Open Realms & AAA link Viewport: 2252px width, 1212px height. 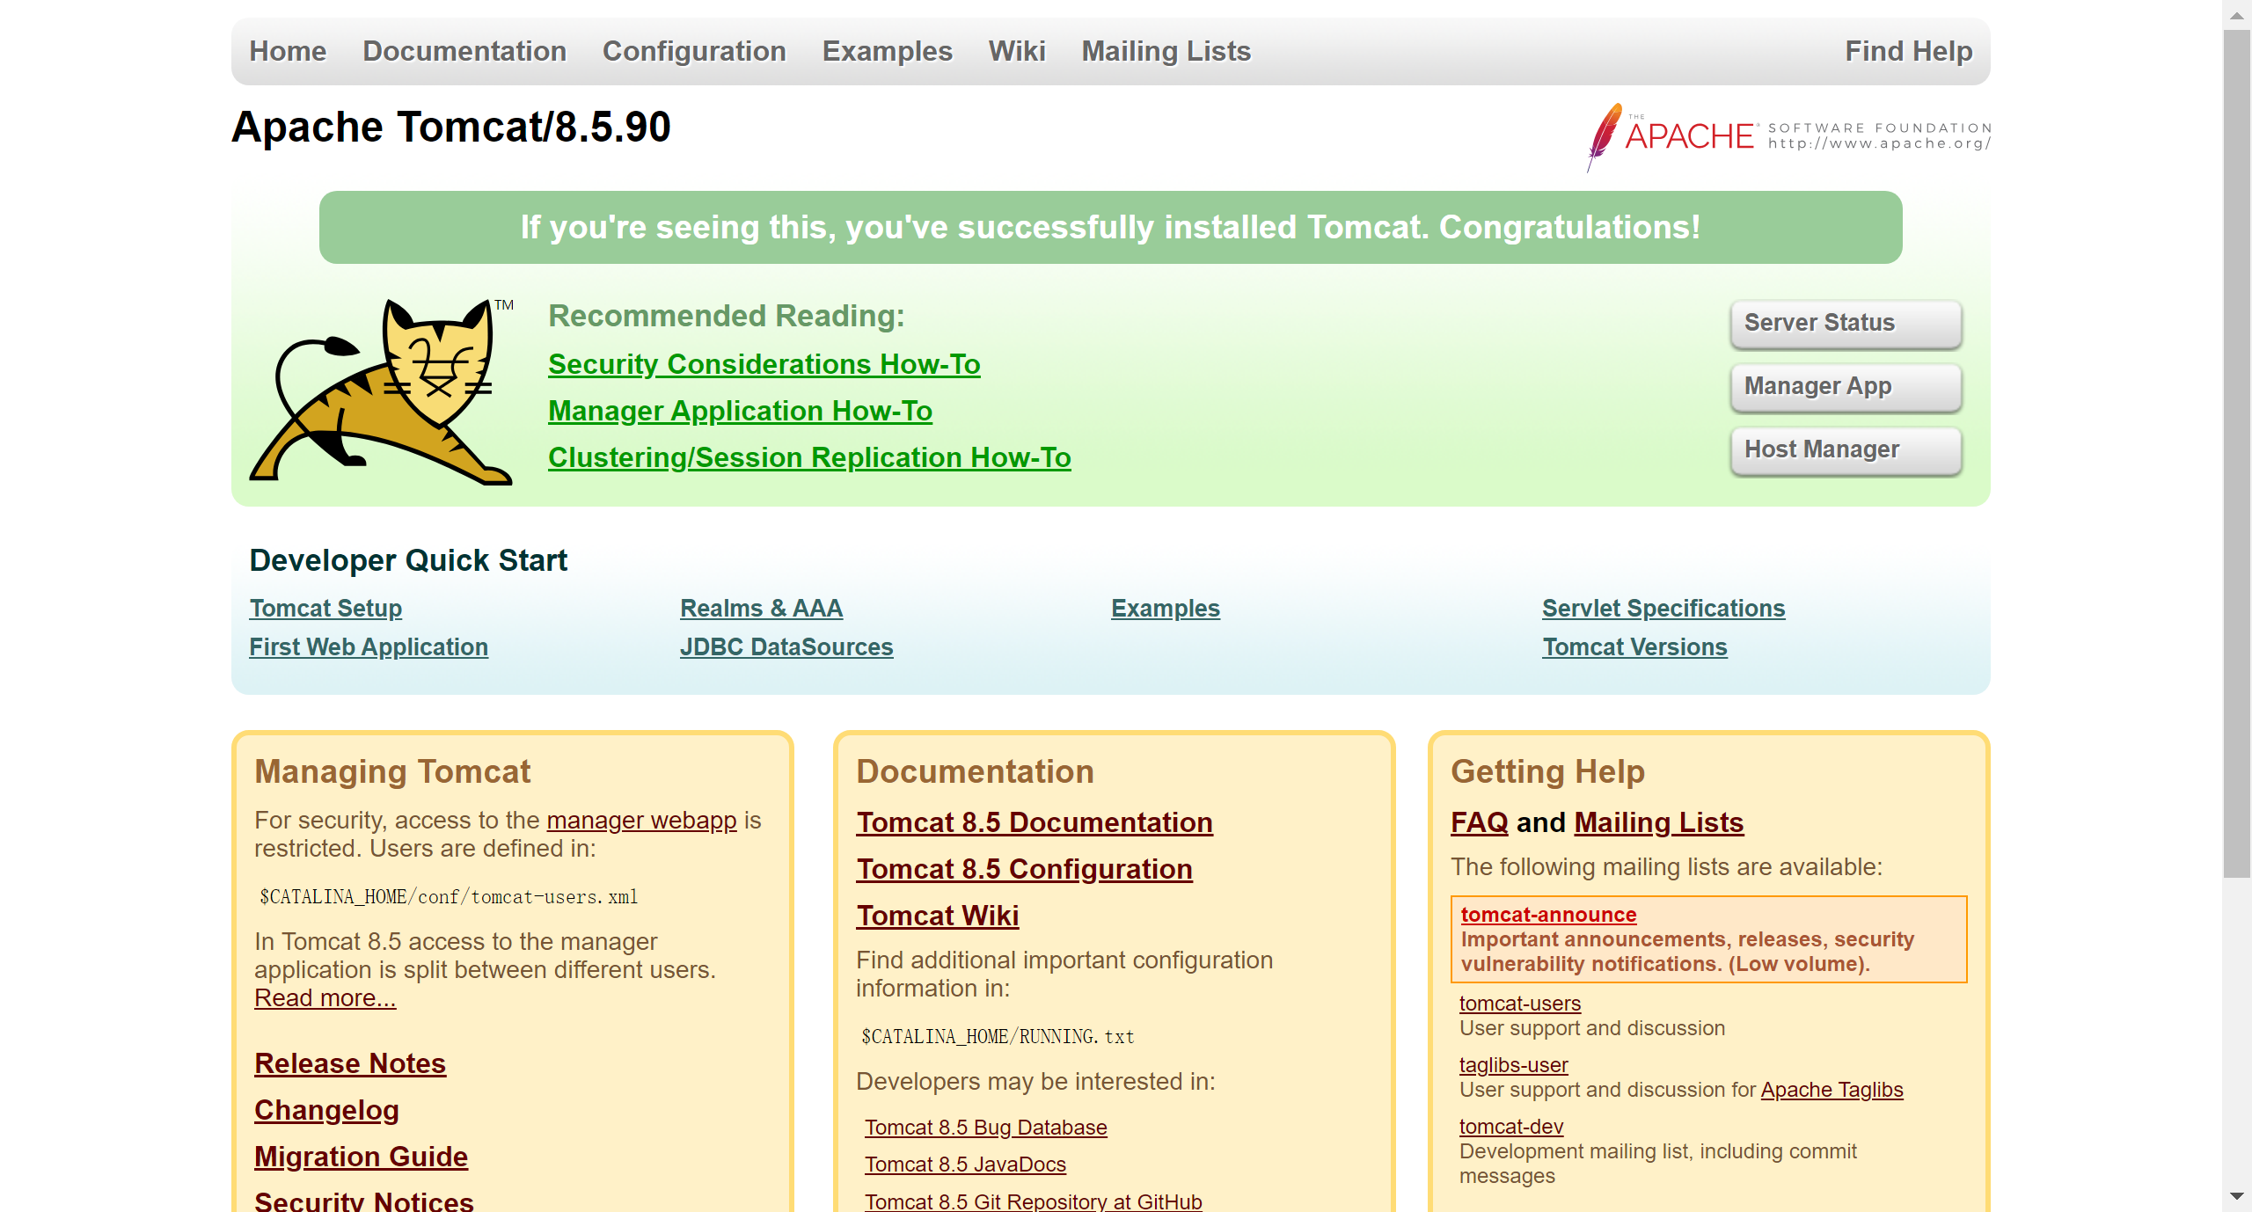click(761, 608)
